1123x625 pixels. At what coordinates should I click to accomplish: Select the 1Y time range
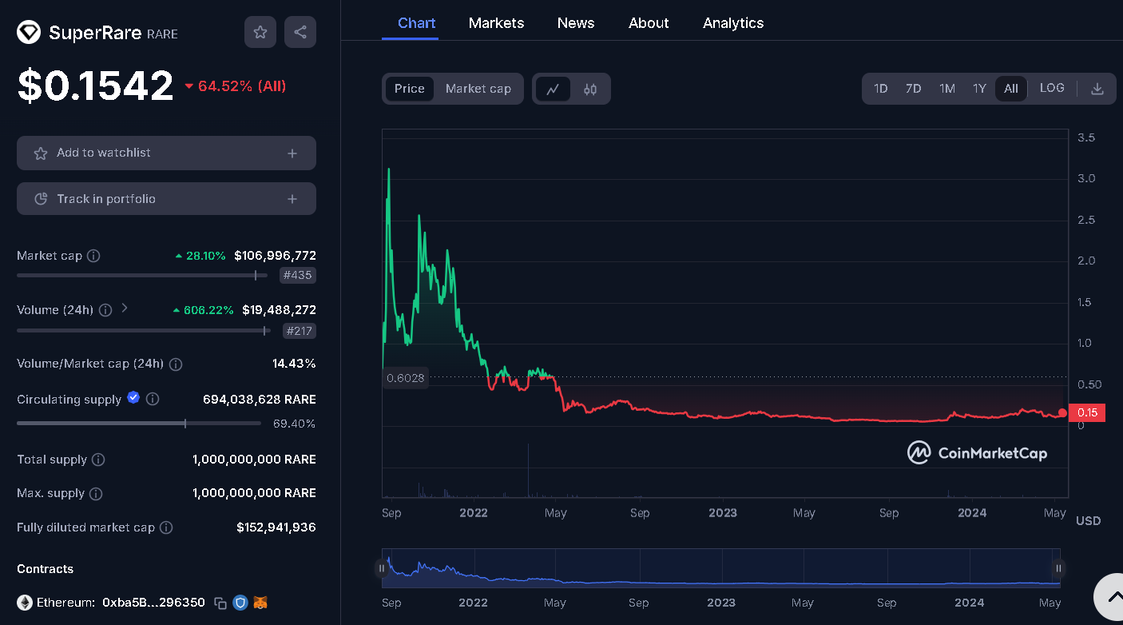click(979, 89)
